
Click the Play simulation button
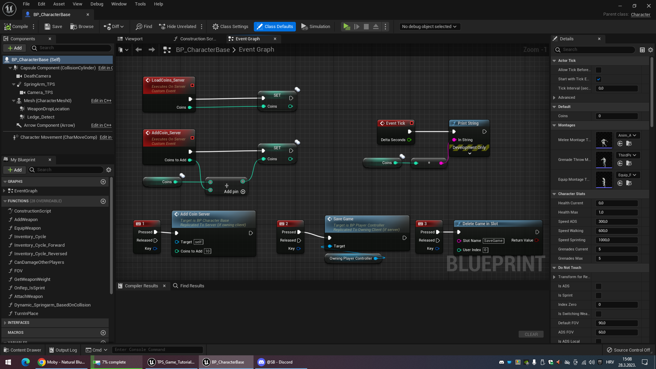(346, 27)
